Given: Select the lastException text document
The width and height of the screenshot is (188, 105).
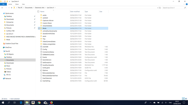Looking at the screenshot, I should pos(47,62).
